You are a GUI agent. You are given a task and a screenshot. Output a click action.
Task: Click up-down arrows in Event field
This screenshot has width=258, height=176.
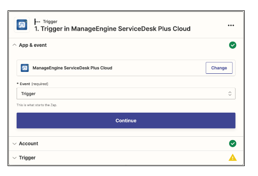(x=230, y=94)
